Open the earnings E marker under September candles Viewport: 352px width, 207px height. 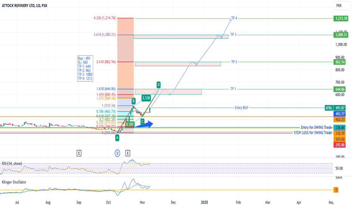[79, 153]
